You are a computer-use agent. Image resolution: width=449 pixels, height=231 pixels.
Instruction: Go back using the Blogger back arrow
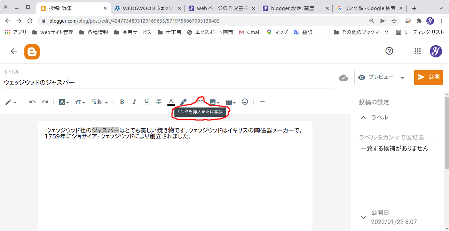(x=14, y=51)
